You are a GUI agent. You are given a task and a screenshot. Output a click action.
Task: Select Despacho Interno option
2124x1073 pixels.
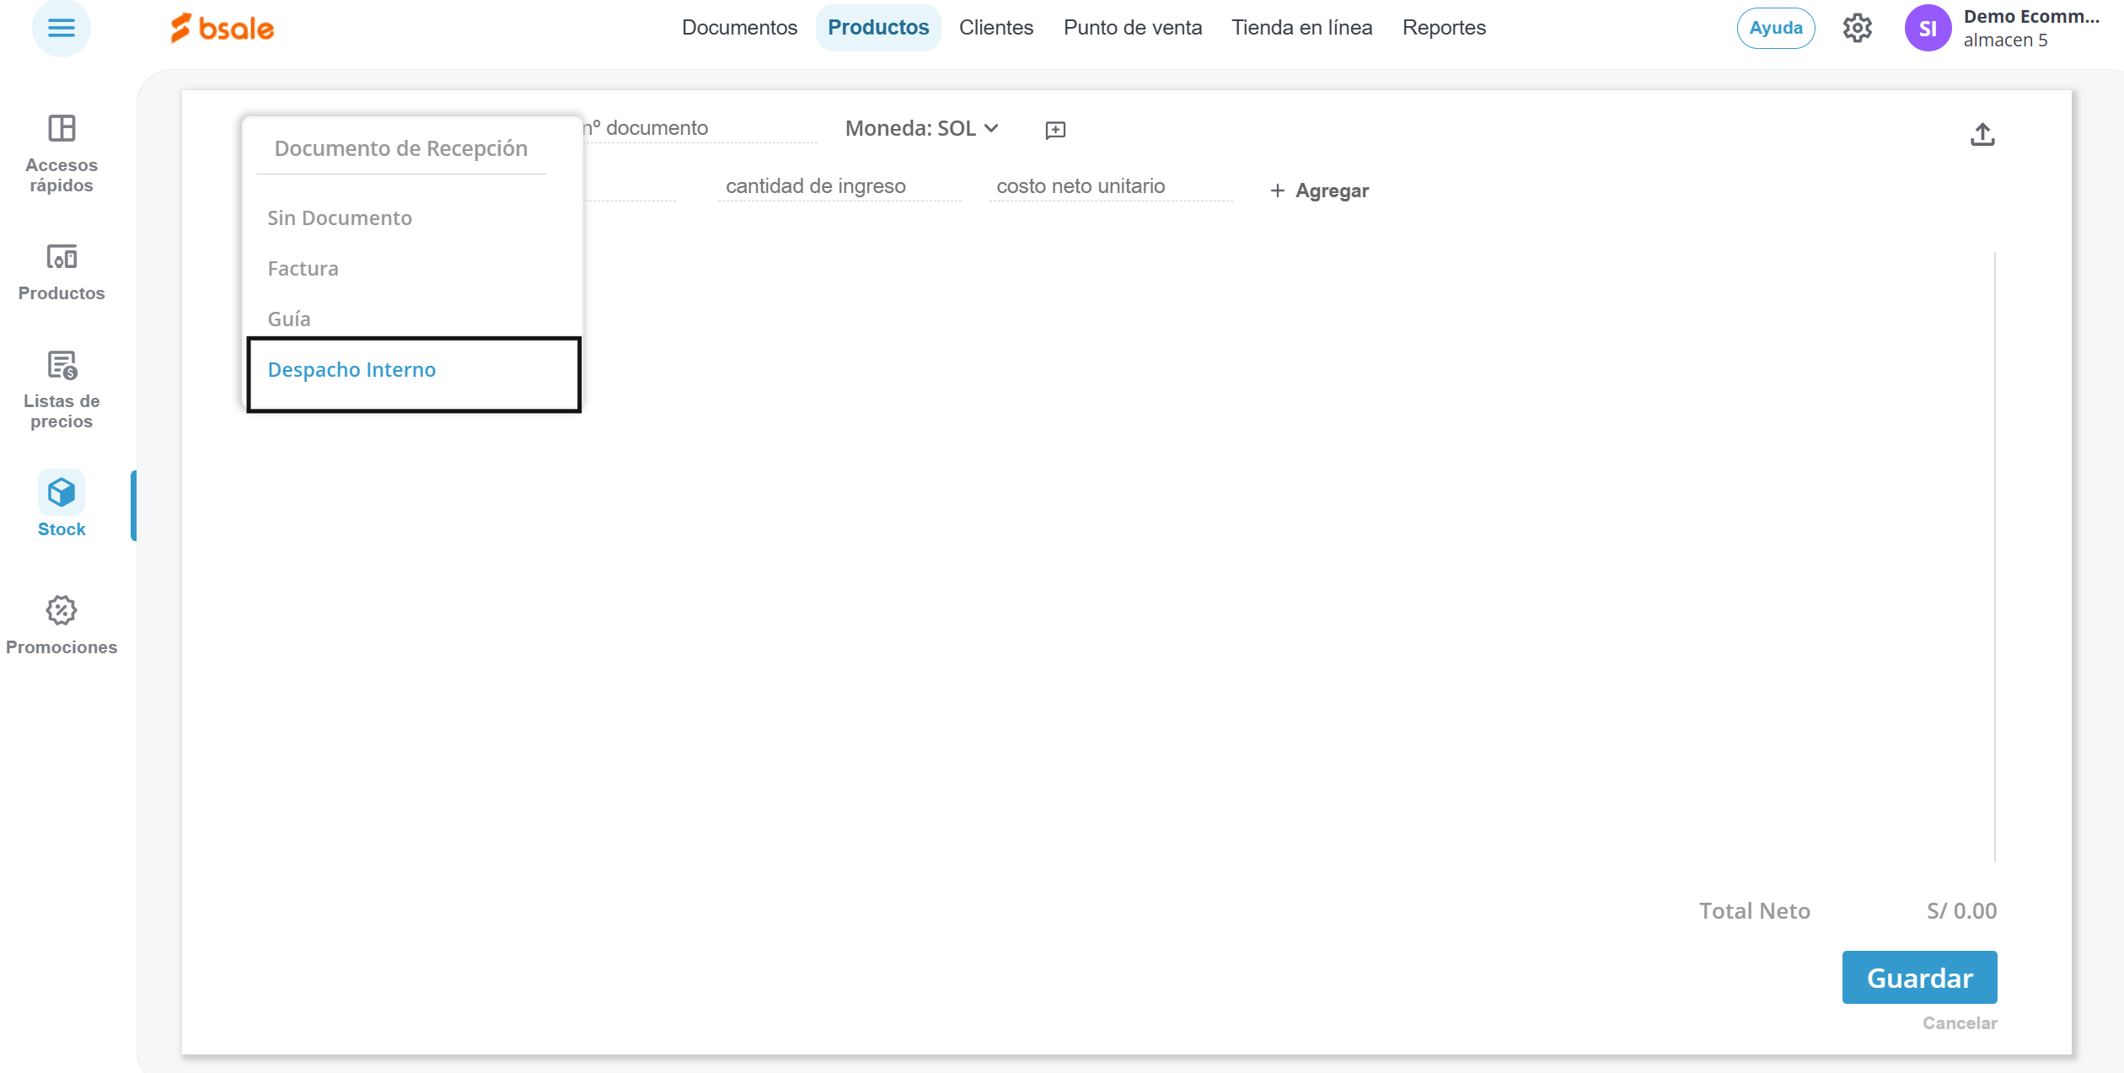tap(351, 370)
